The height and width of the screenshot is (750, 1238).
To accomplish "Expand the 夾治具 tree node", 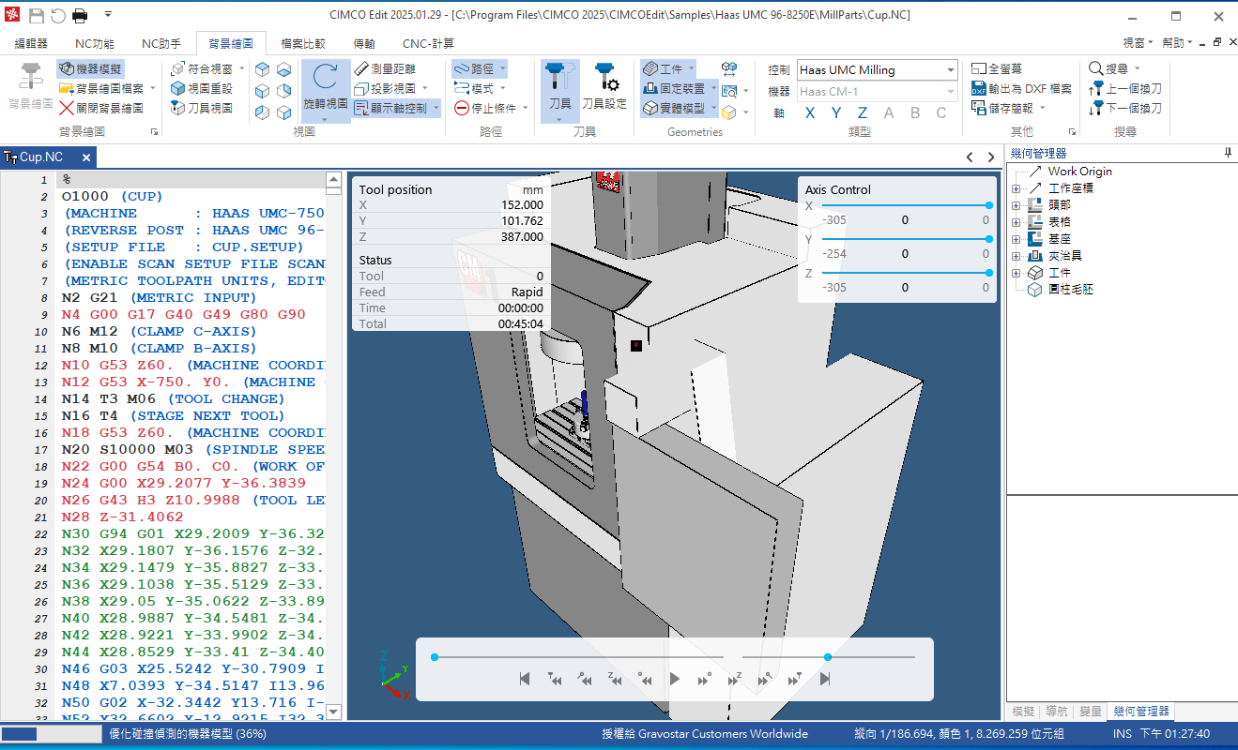I will pos(1016,256).
